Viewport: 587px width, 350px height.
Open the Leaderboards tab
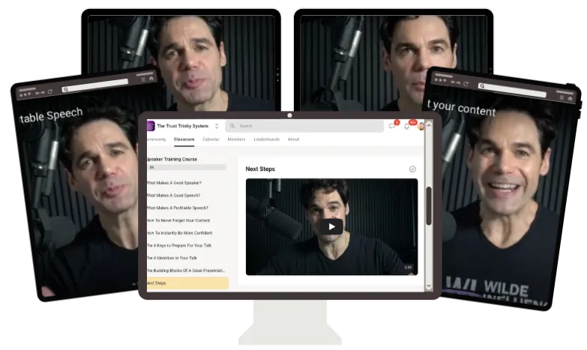[267, 139]
